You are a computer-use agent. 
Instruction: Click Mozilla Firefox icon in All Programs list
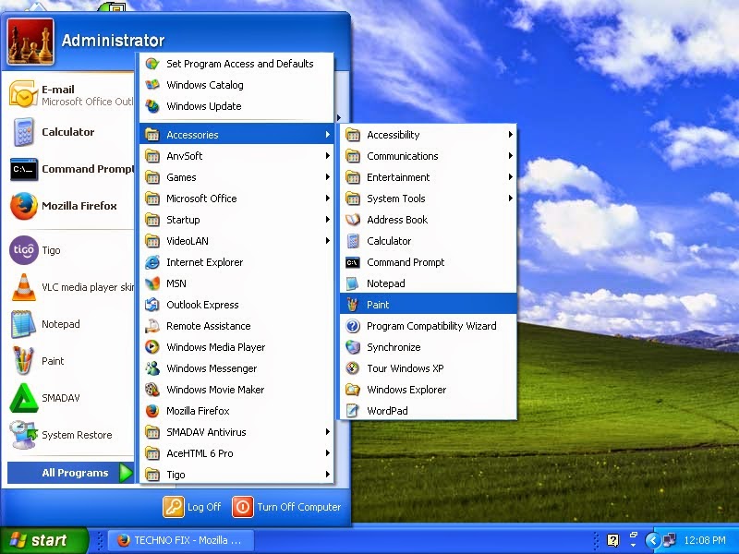point(152,411)
